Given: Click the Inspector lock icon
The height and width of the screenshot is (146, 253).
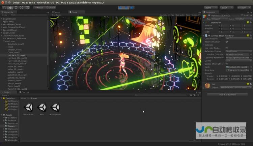Looking at the screenshot, I should click(248, 12).
